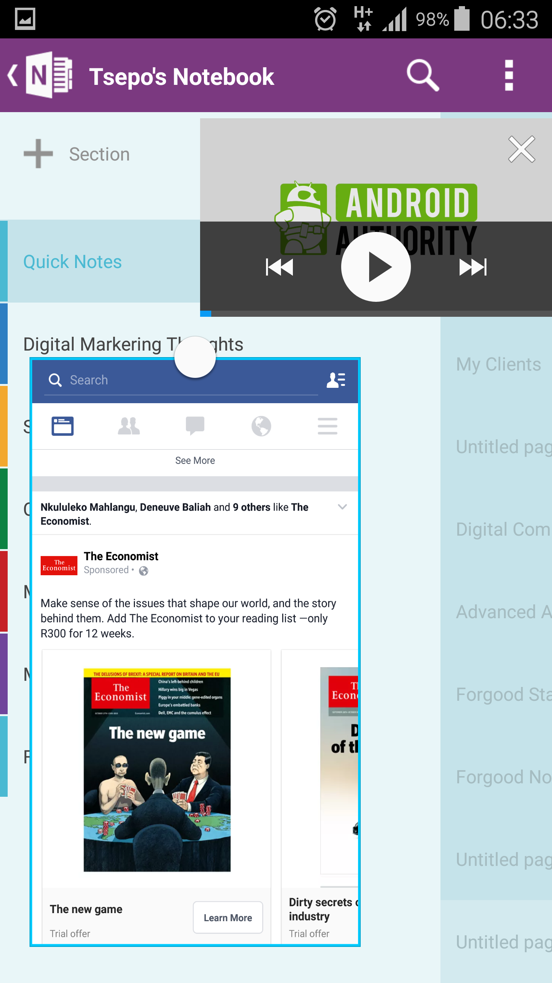Open the Advanced A page
The height and width of the screenshot is (983, 552).
(504, 612)
